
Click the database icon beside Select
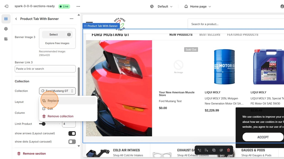point(69,35)
